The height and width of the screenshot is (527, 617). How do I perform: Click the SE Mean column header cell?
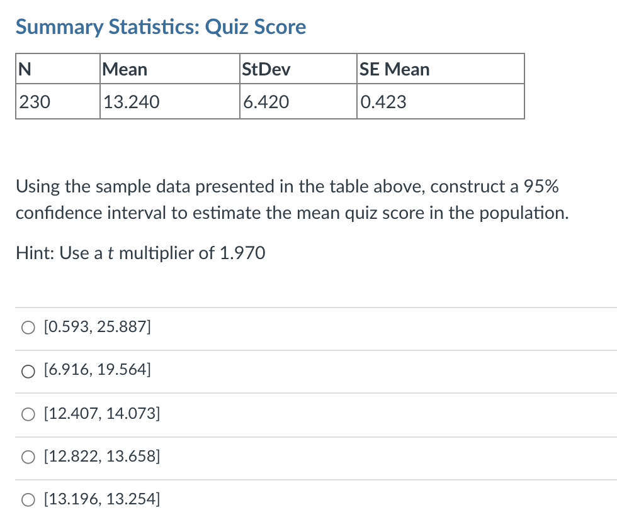click(439, 69)
